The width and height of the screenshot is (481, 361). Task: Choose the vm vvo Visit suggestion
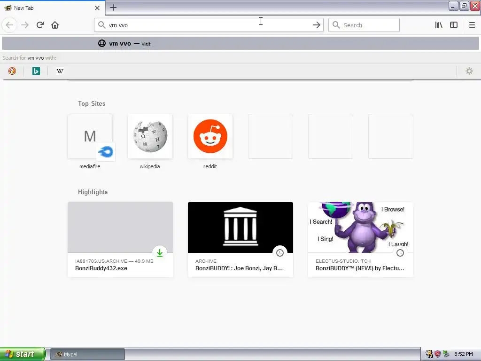[240, 44]
